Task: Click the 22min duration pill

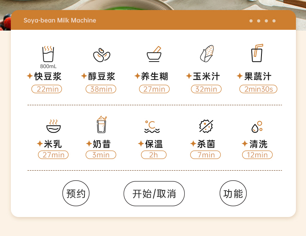Action: 46,89
